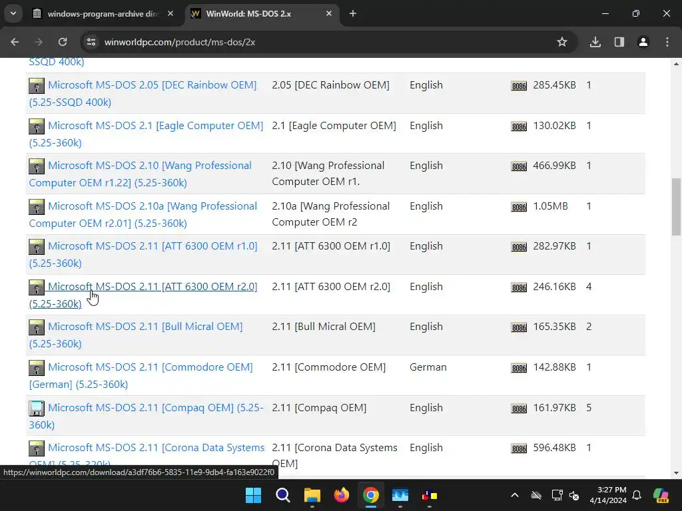
Task: Toggle the browser side panel icon
Action: (619, 42)
